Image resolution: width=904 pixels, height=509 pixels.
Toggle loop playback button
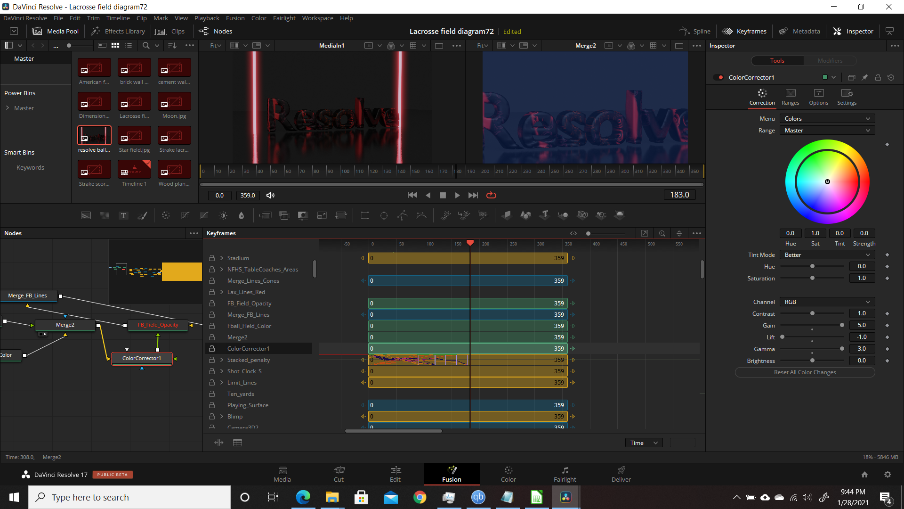point(491,195)
